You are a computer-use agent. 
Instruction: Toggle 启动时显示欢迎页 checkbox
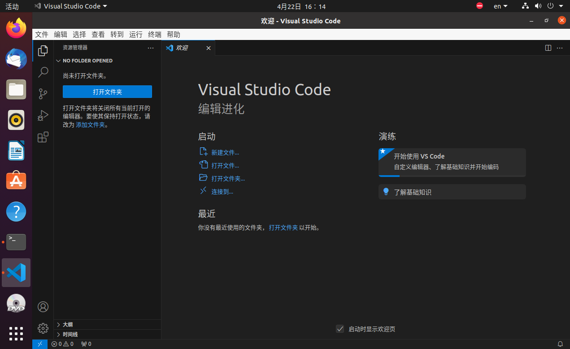point(340,329)
